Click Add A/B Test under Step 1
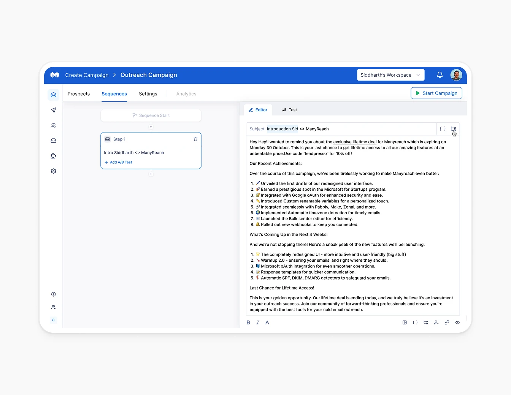Screen dimensions: 511x395 118,162
